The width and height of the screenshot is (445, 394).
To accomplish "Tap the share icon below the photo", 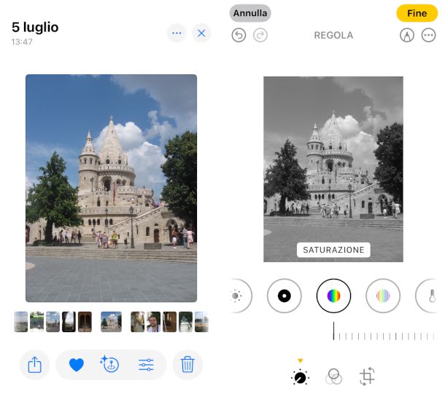I will (x=34, y=365).
